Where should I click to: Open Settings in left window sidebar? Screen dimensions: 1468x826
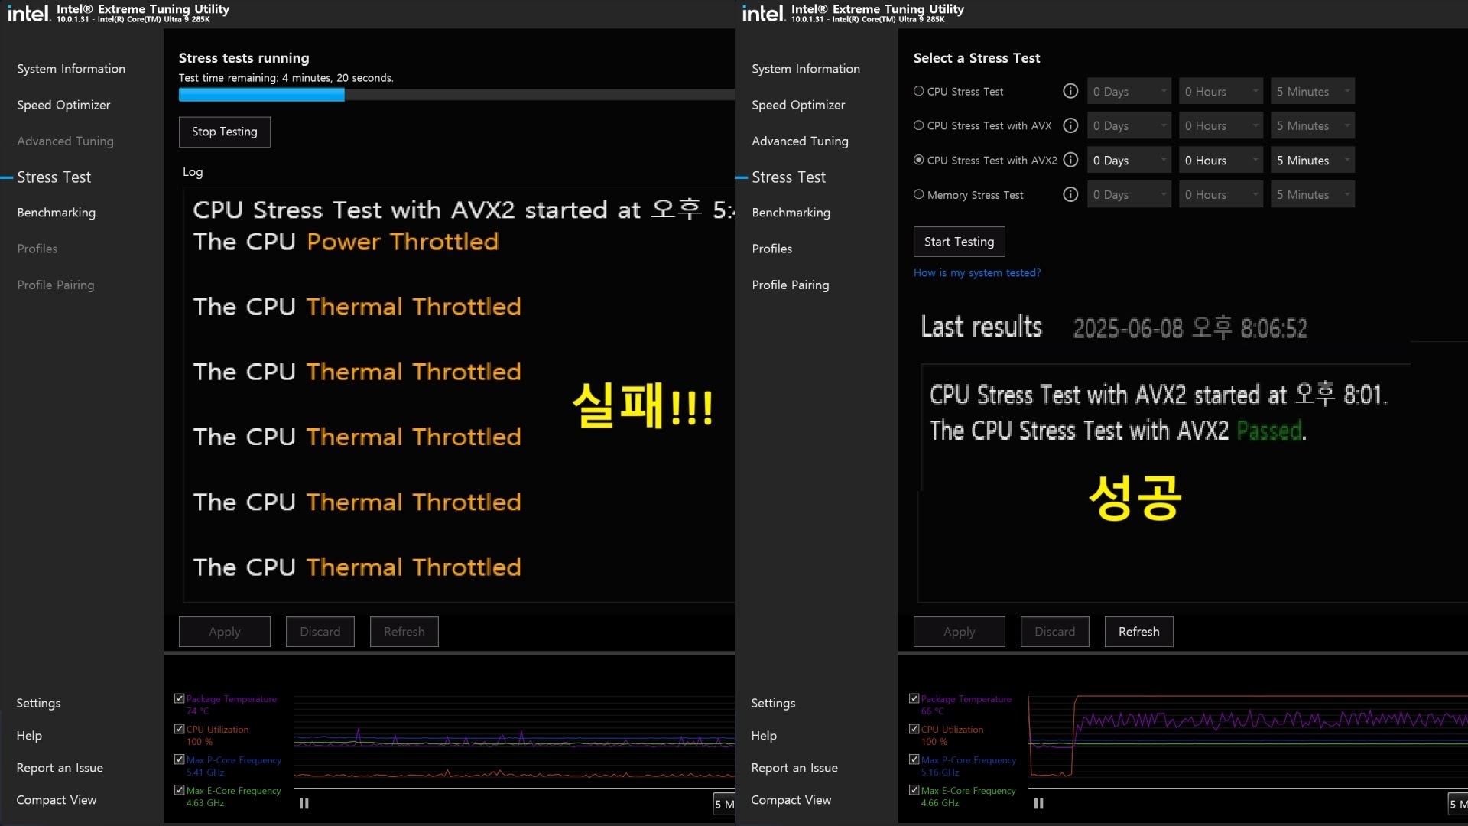[38, 703]
